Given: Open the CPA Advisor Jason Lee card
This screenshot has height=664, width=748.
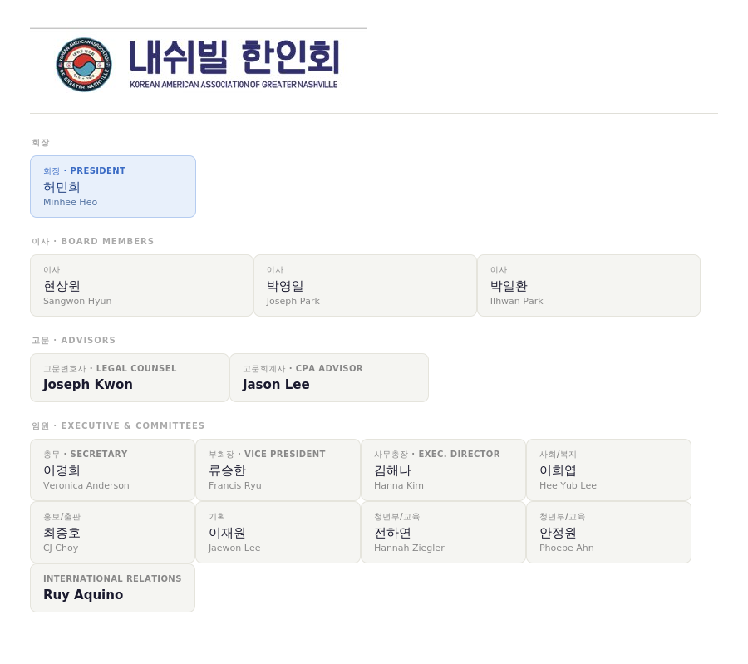Looking at the screenshot, I should click(329, 378).
